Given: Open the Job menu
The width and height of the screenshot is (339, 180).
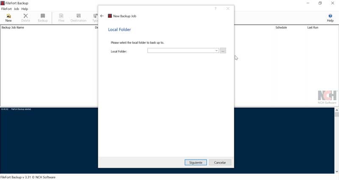Looking at the screenshot, I should click(17, 9).
